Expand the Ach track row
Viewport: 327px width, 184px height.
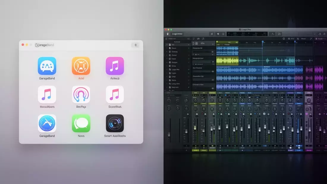tap(167, 45)
